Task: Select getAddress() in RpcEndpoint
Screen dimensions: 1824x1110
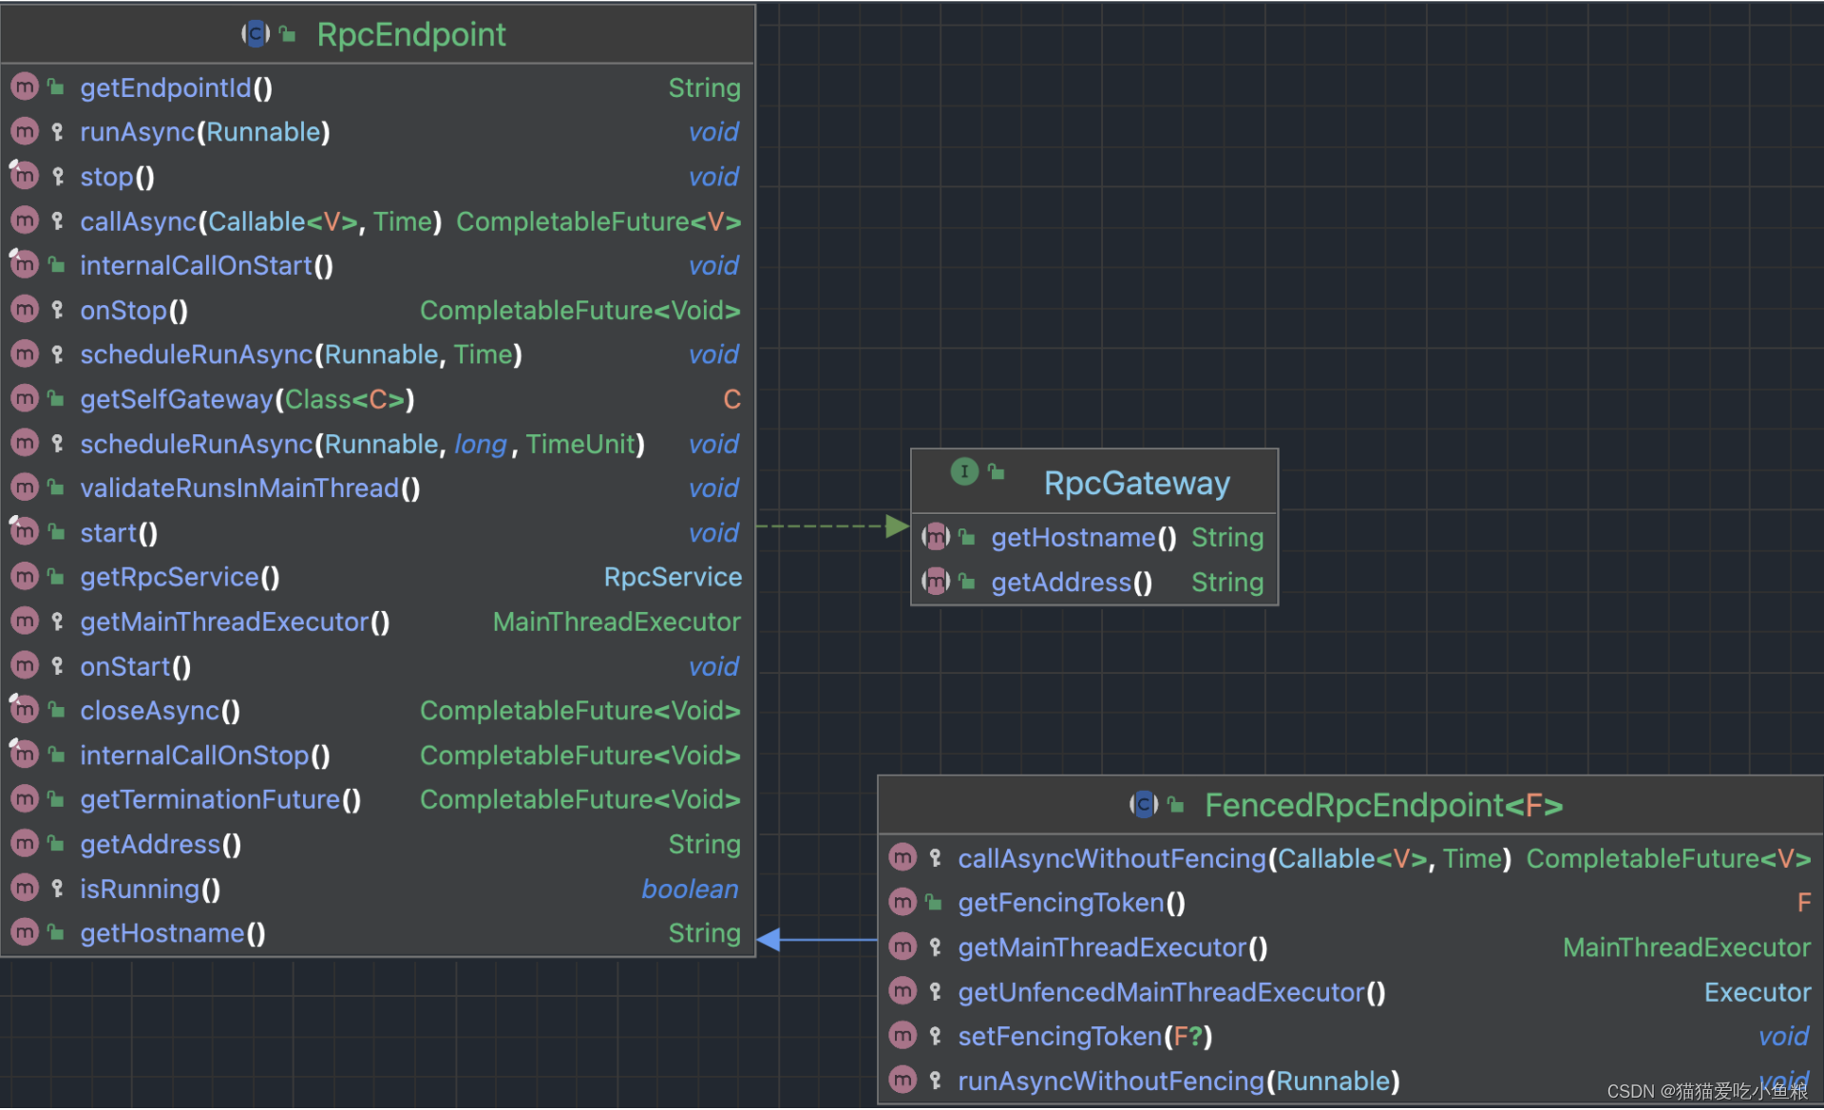Action: pos(161,844)
